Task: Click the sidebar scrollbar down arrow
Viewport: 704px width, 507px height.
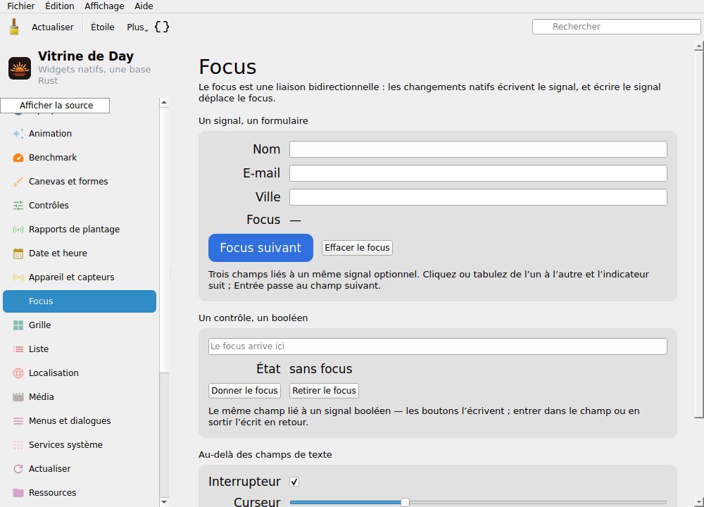Action: pyautogui.click(x=164, y=502)
